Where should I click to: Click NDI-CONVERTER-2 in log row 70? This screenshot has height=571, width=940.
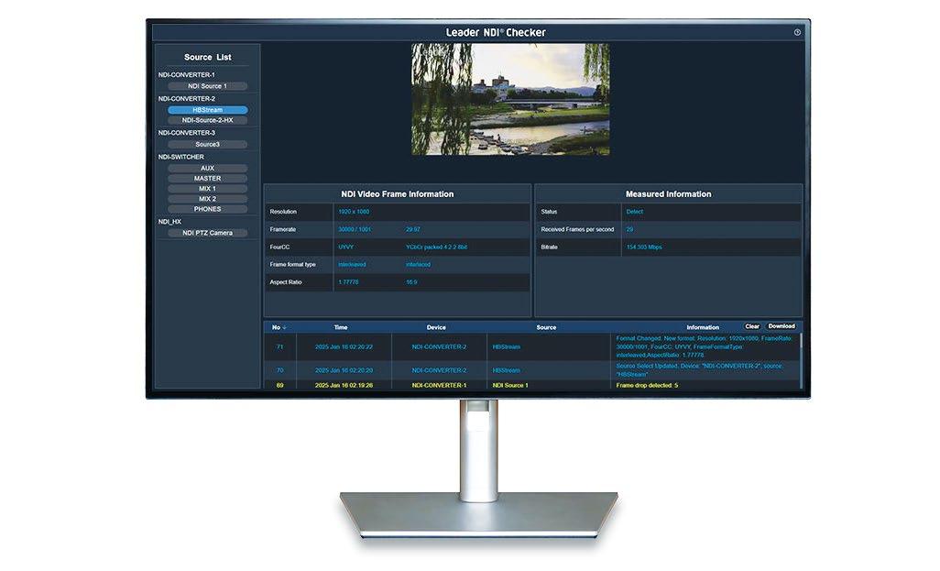coord(439,370)
